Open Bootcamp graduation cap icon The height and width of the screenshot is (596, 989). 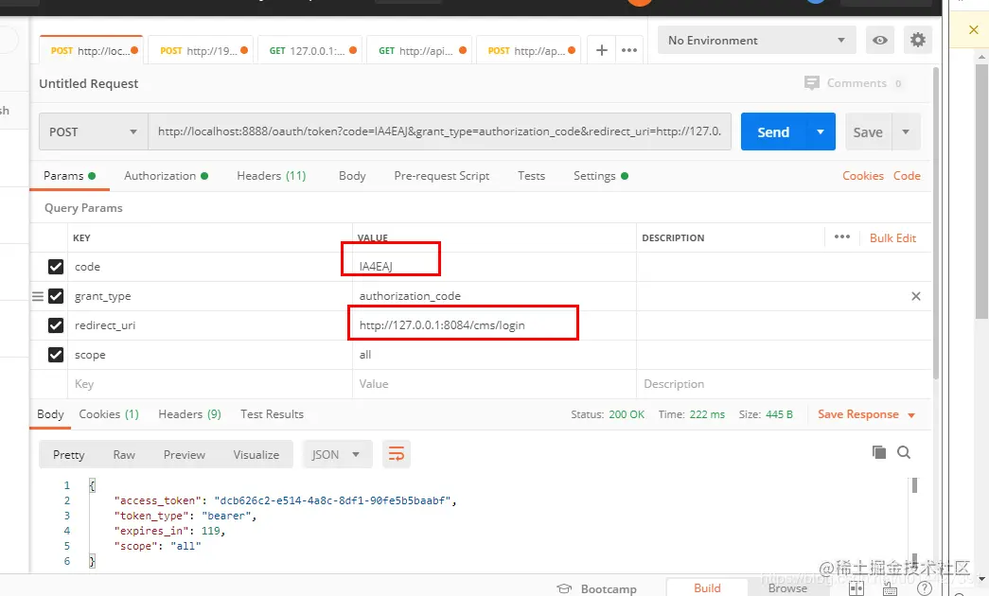click(564, 588)
